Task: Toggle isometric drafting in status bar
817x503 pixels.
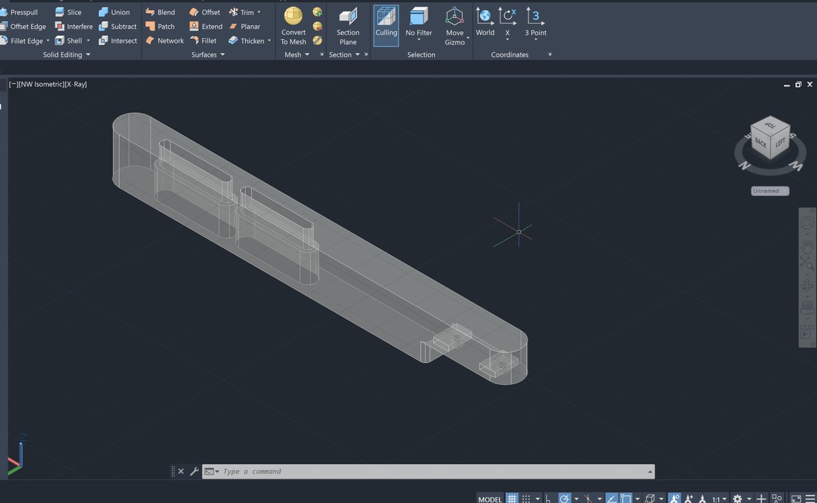Action: coord(588,499)
